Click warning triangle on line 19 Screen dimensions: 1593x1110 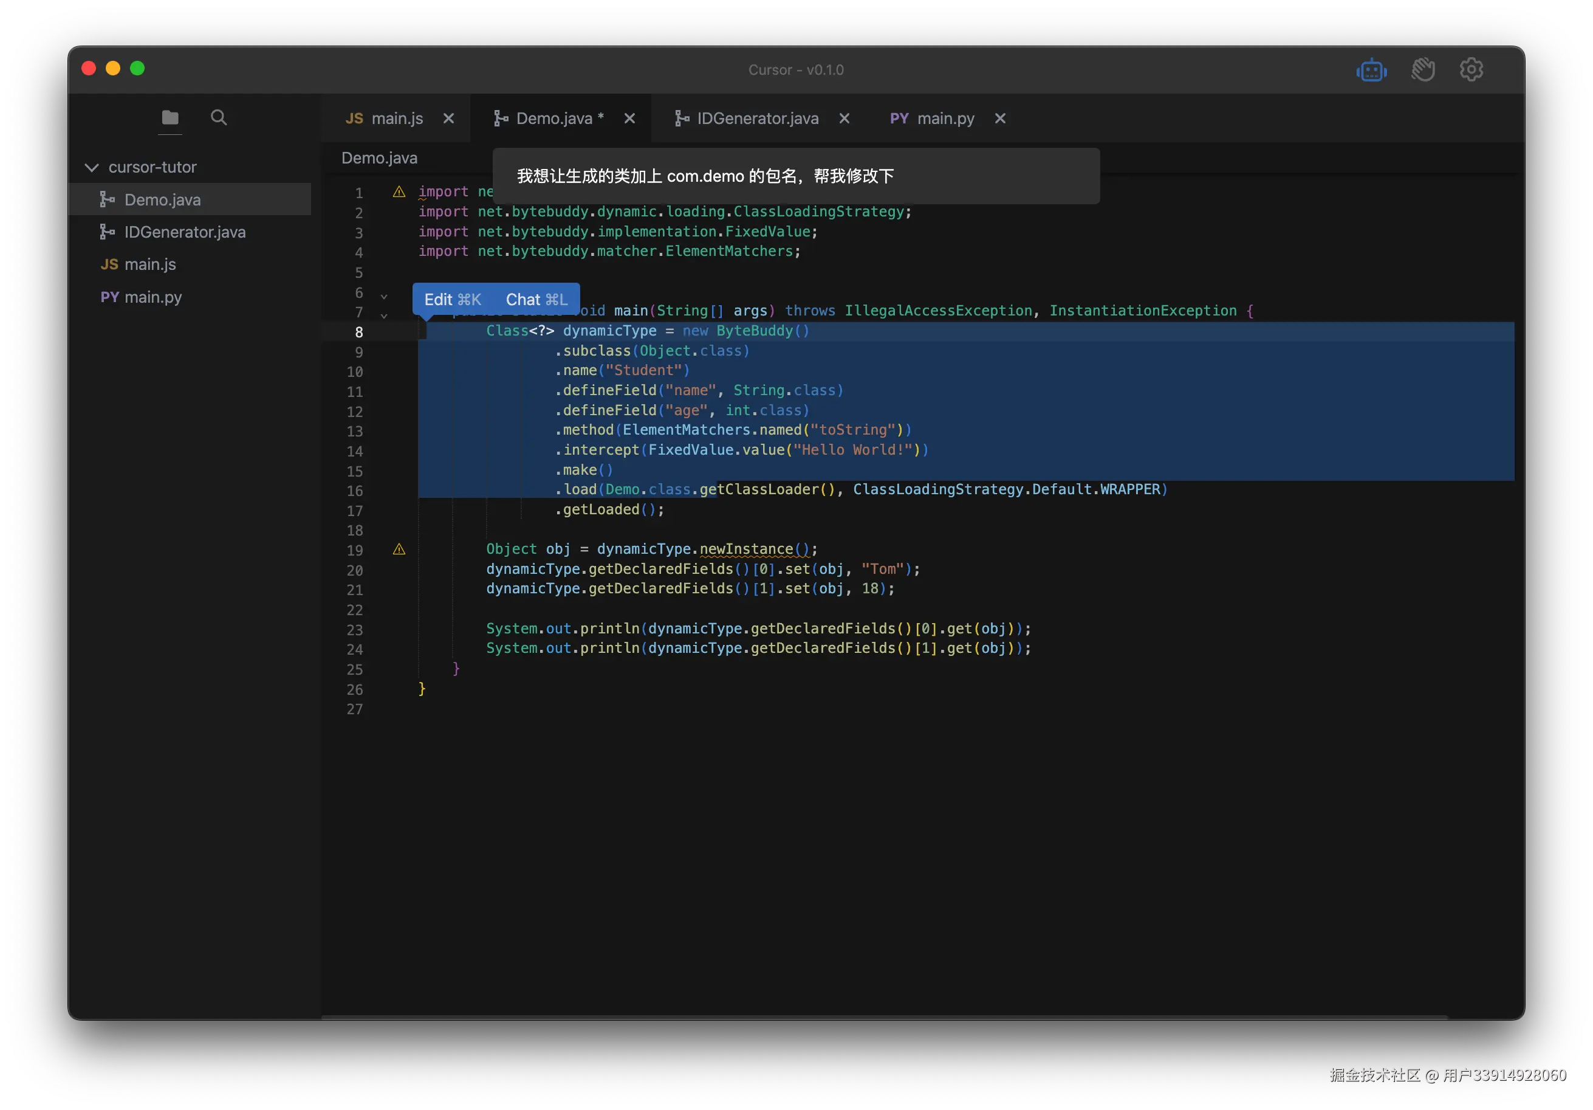[x=399, y=549]
